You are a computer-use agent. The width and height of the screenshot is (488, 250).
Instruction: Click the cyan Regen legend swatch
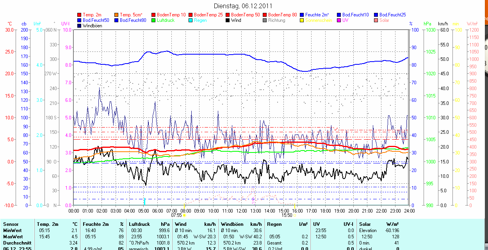(x=191, y=20)
